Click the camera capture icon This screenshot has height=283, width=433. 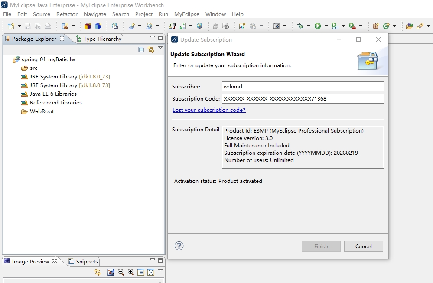pos(277,26)
